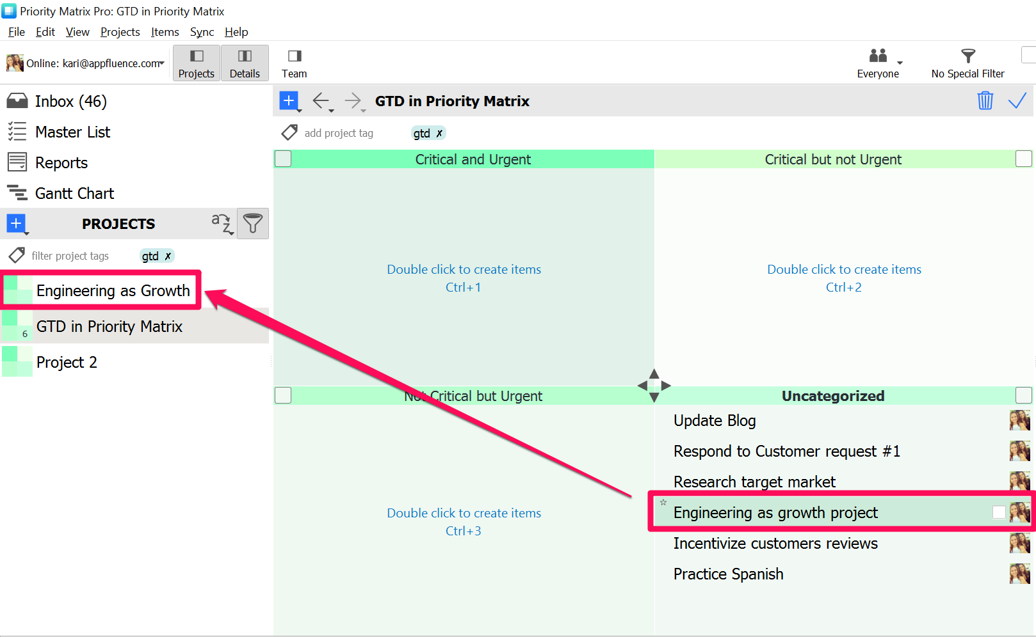The height and width of the screenshot is (637, 1036).
Task: Open the Gantt Chart view
Action: click(74, 193)
